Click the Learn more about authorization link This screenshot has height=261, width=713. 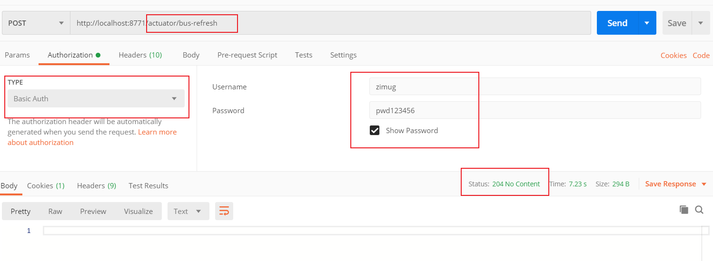pyautogui.click(x=157, y=132)
